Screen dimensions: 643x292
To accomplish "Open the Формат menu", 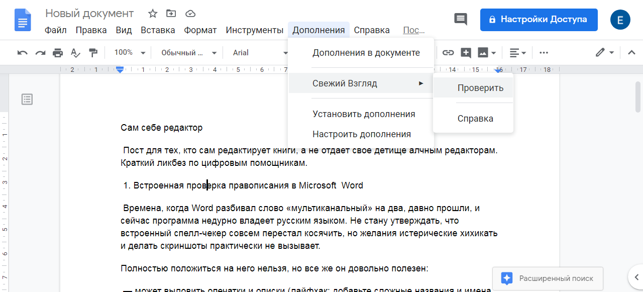I will (x=200, y=30).
